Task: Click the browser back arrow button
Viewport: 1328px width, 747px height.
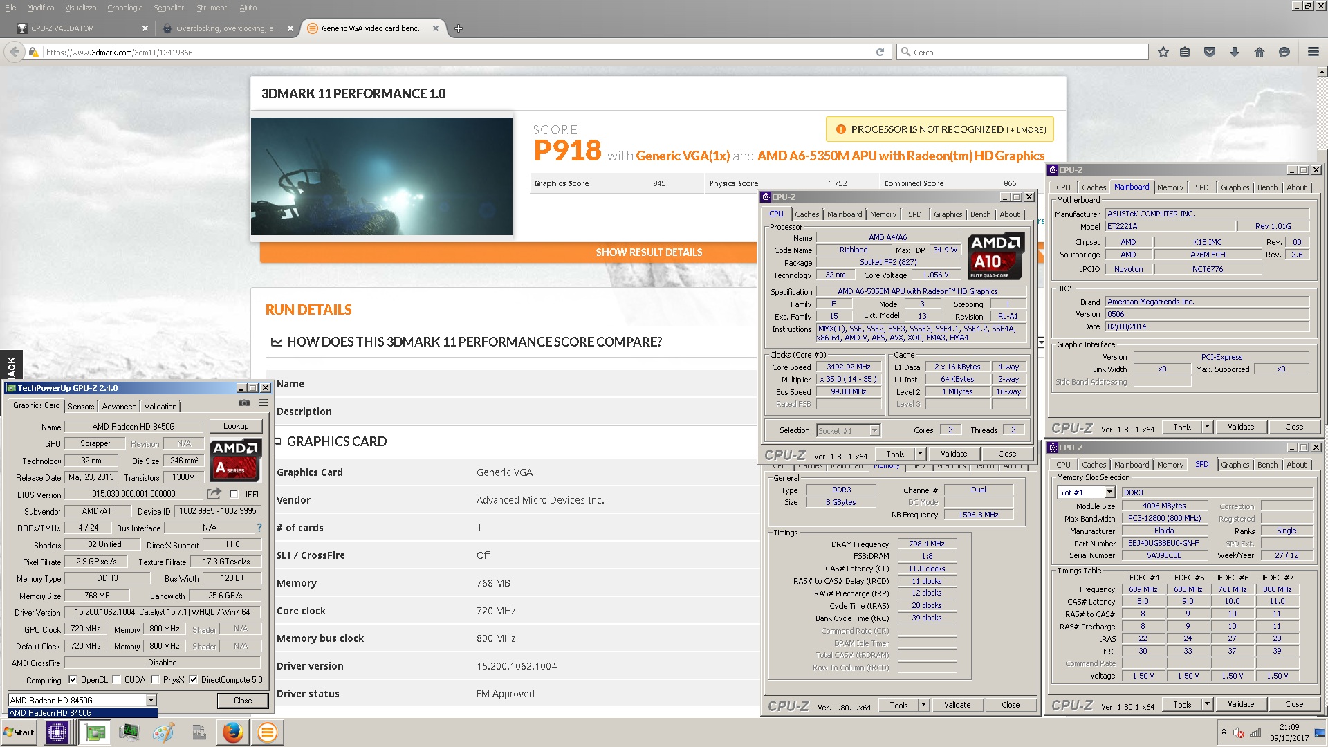Action: click(x=14, y=52)
